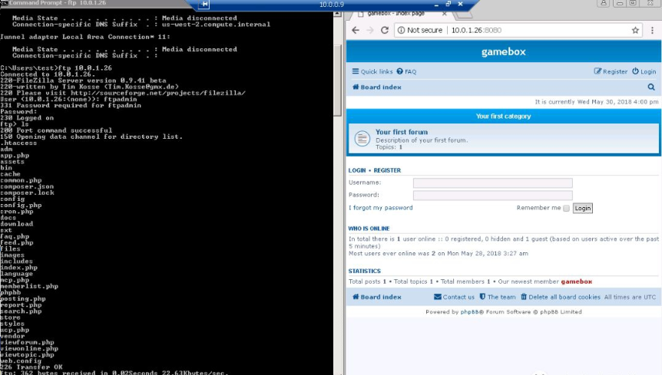Open newest member gamebox profile
Viewport: 662px width, 375px height.
coord(576,281)
